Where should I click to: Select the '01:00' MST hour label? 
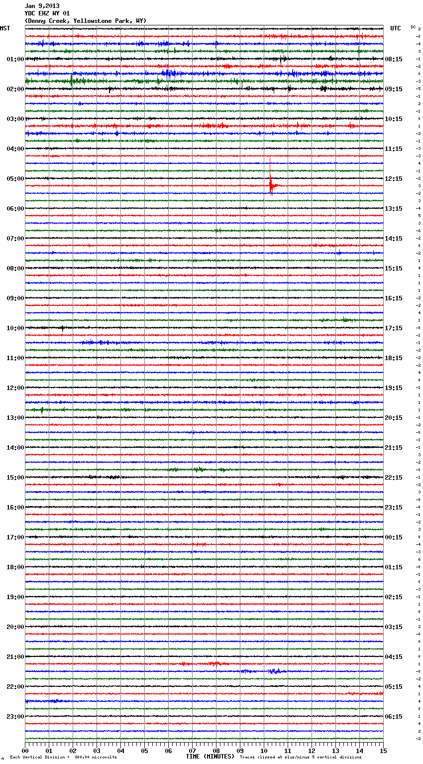pos(15,59)
